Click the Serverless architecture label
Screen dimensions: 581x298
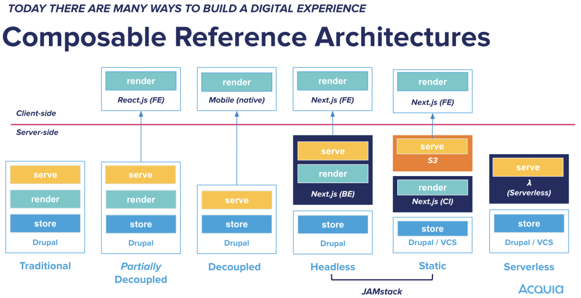pyautogui.click(x=529, y=267)
